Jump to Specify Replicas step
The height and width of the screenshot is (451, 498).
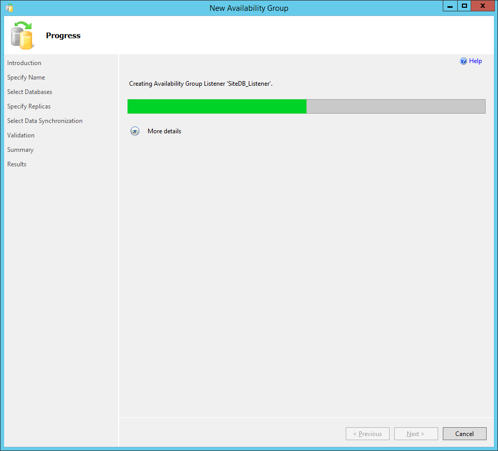(x=29, y=106)
